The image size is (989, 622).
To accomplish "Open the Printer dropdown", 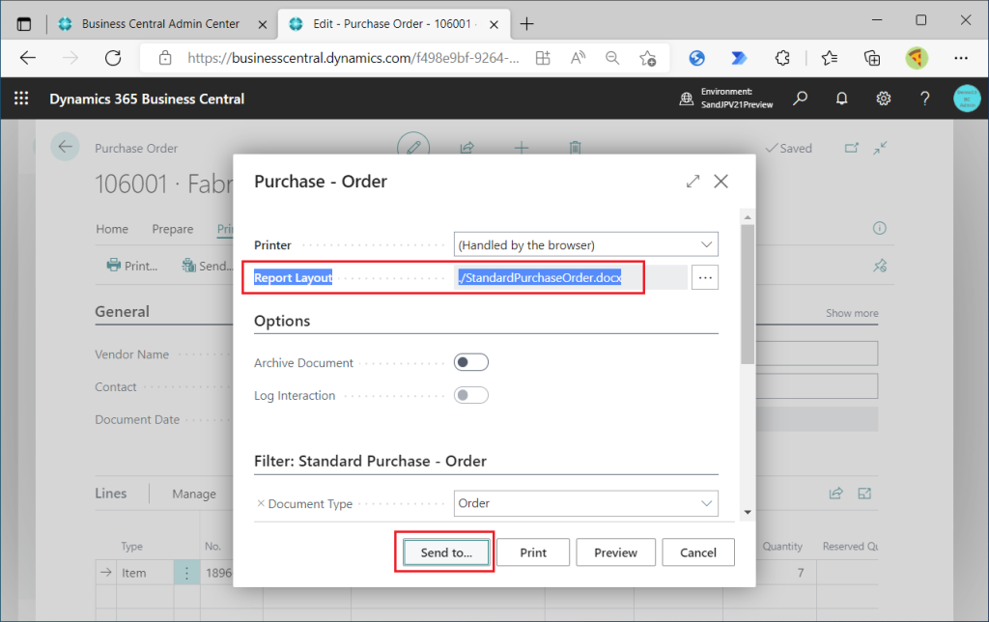I will (x=586, y=244).
